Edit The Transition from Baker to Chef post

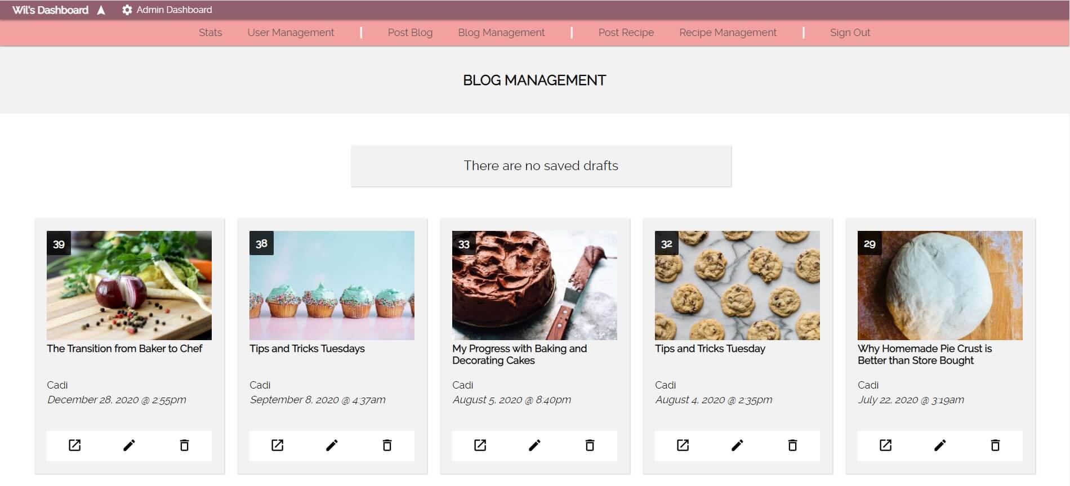coord(129,445)
